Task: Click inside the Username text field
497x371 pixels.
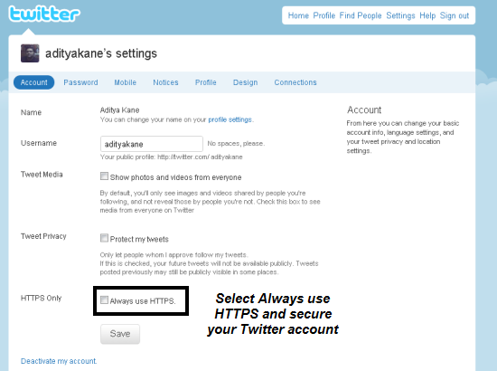Action: coord(152,144)
